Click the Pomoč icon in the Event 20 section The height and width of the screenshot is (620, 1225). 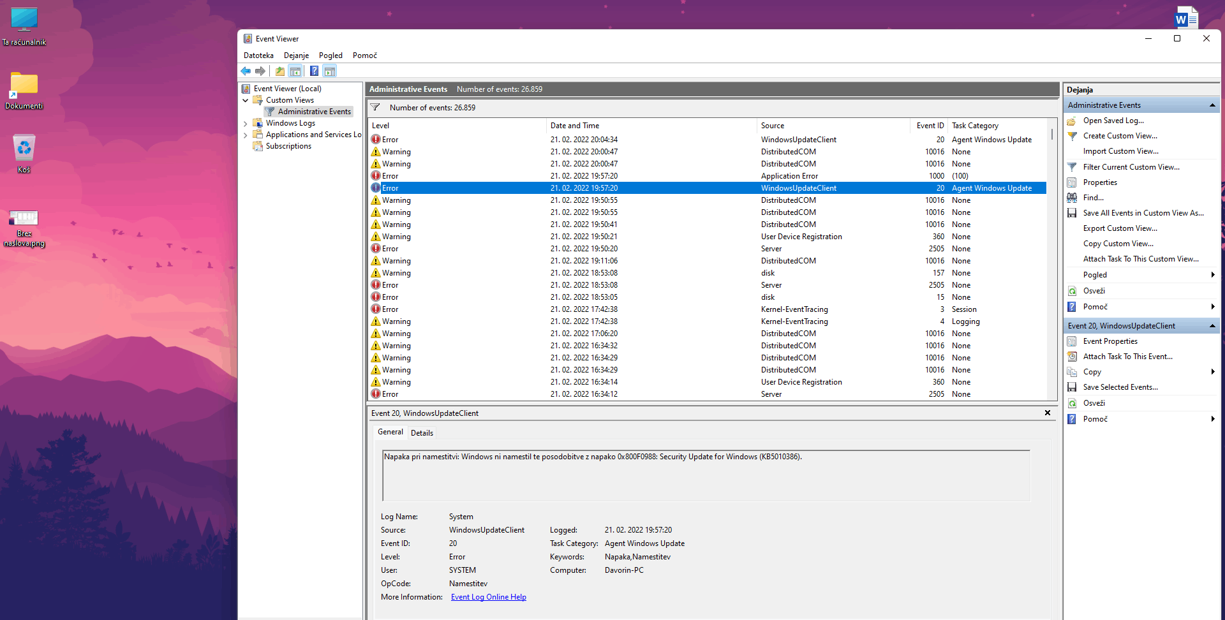coord(1072,419)
